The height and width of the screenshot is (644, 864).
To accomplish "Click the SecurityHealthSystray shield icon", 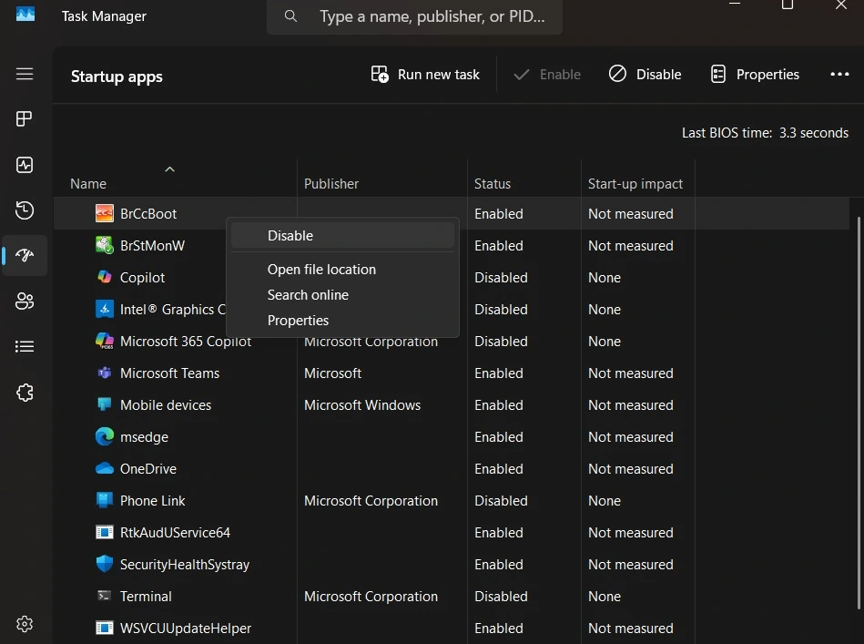I will pyautogui.click(x=105, y=564).
